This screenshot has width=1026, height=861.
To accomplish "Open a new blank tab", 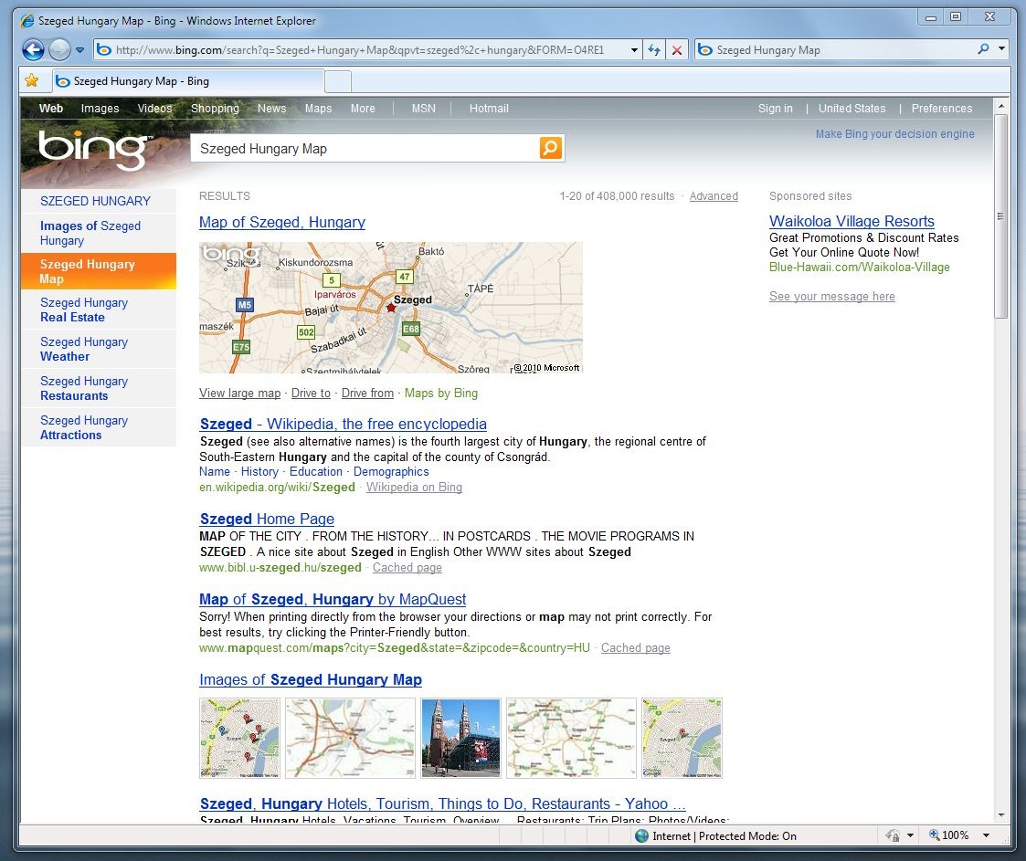I will pos(338,82).
